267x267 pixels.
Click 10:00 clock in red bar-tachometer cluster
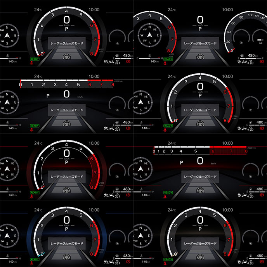tap(227, 143)
